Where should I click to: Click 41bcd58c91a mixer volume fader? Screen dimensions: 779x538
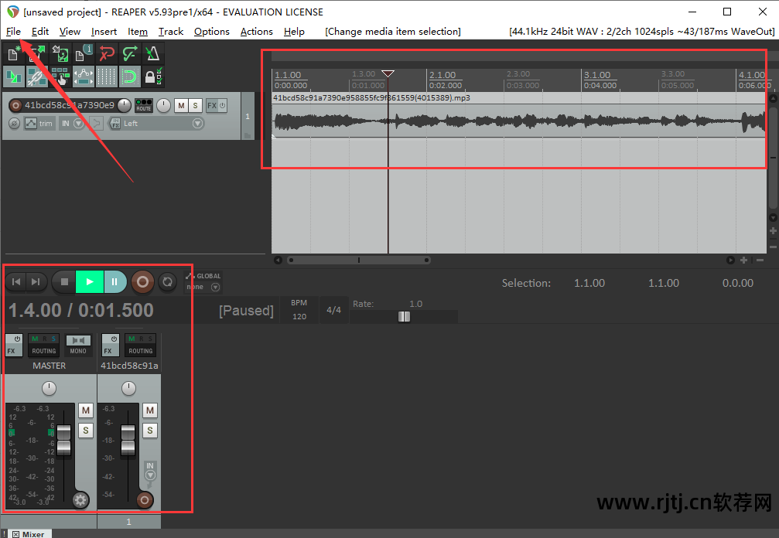tap(128, 440)
